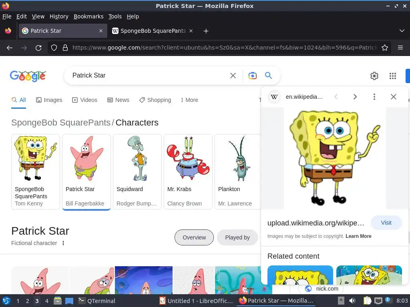This screenshot has height=307, width=410.
Task: Open the Untitled 1 LibreOffice taskbar window
Action: click(196, 301)
